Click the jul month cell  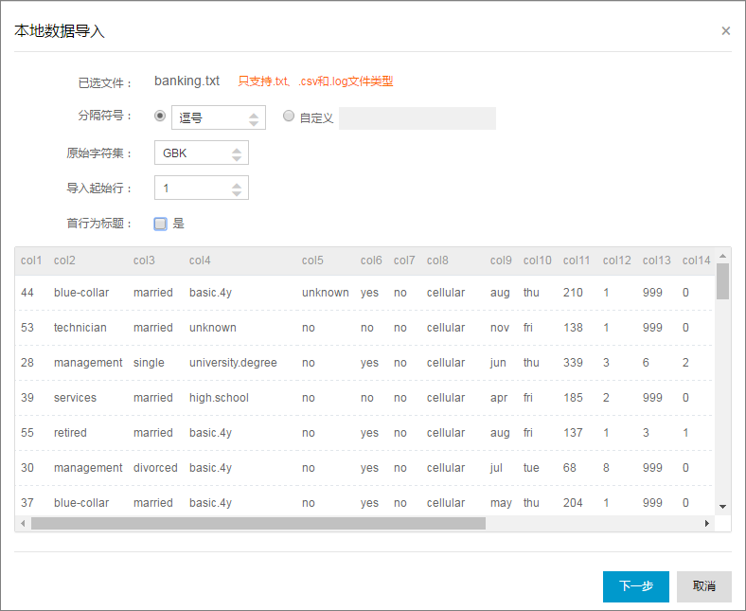click(496, 468)
